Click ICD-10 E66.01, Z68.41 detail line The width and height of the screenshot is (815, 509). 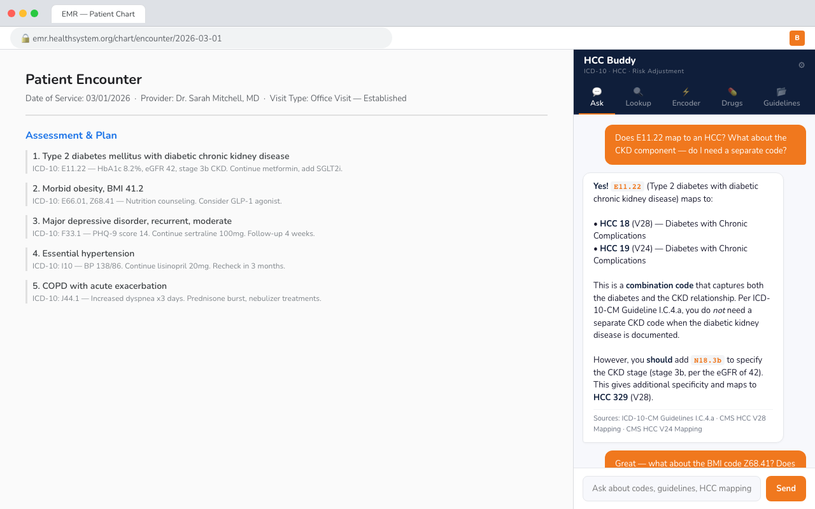[x=157, y=201]
